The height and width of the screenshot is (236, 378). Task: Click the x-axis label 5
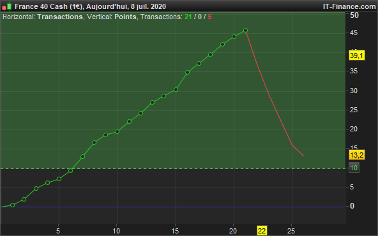tap(58, 231)
